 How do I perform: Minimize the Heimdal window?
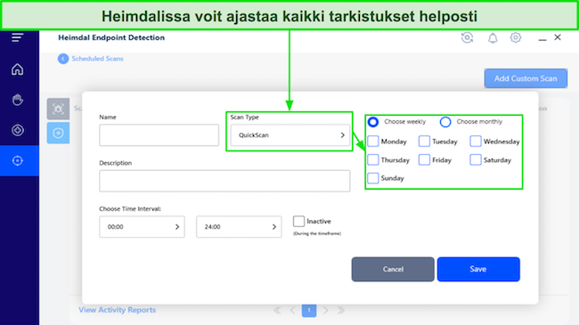542,39
